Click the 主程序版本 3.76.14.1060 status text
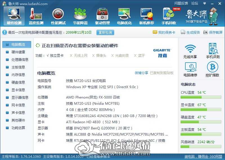The height and width of the screenshot is (160, 225). [x=21, y=157]
